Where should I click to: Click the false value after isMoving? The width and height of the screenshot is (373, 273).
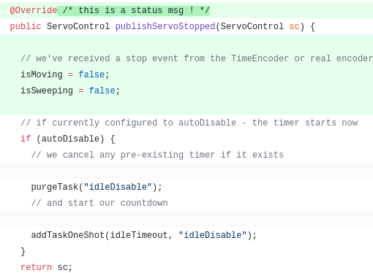point(91,74)
